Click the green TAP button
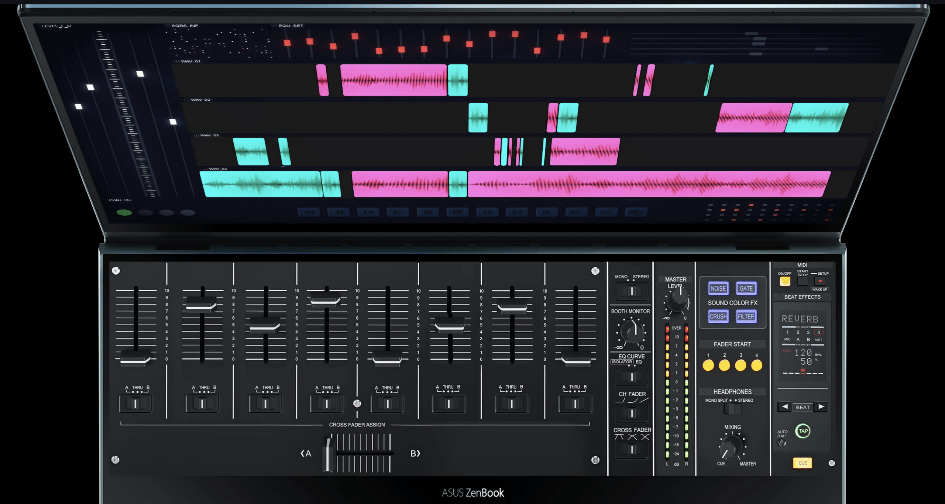 (x=803, y=431)
